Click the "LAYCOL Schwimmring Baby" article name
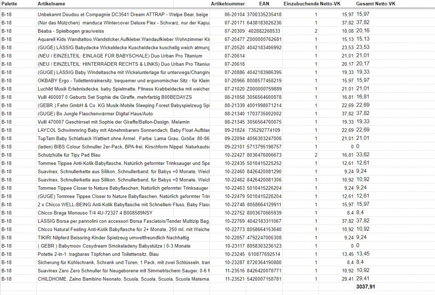This screenshot has width=435, height=295. tap(124, 130)
